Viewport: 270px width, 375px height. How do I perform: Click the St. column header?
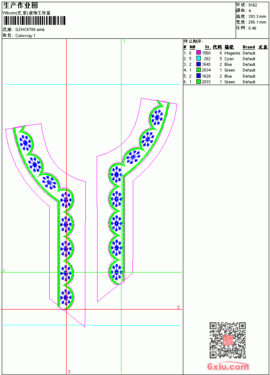[x=208, y=47]
